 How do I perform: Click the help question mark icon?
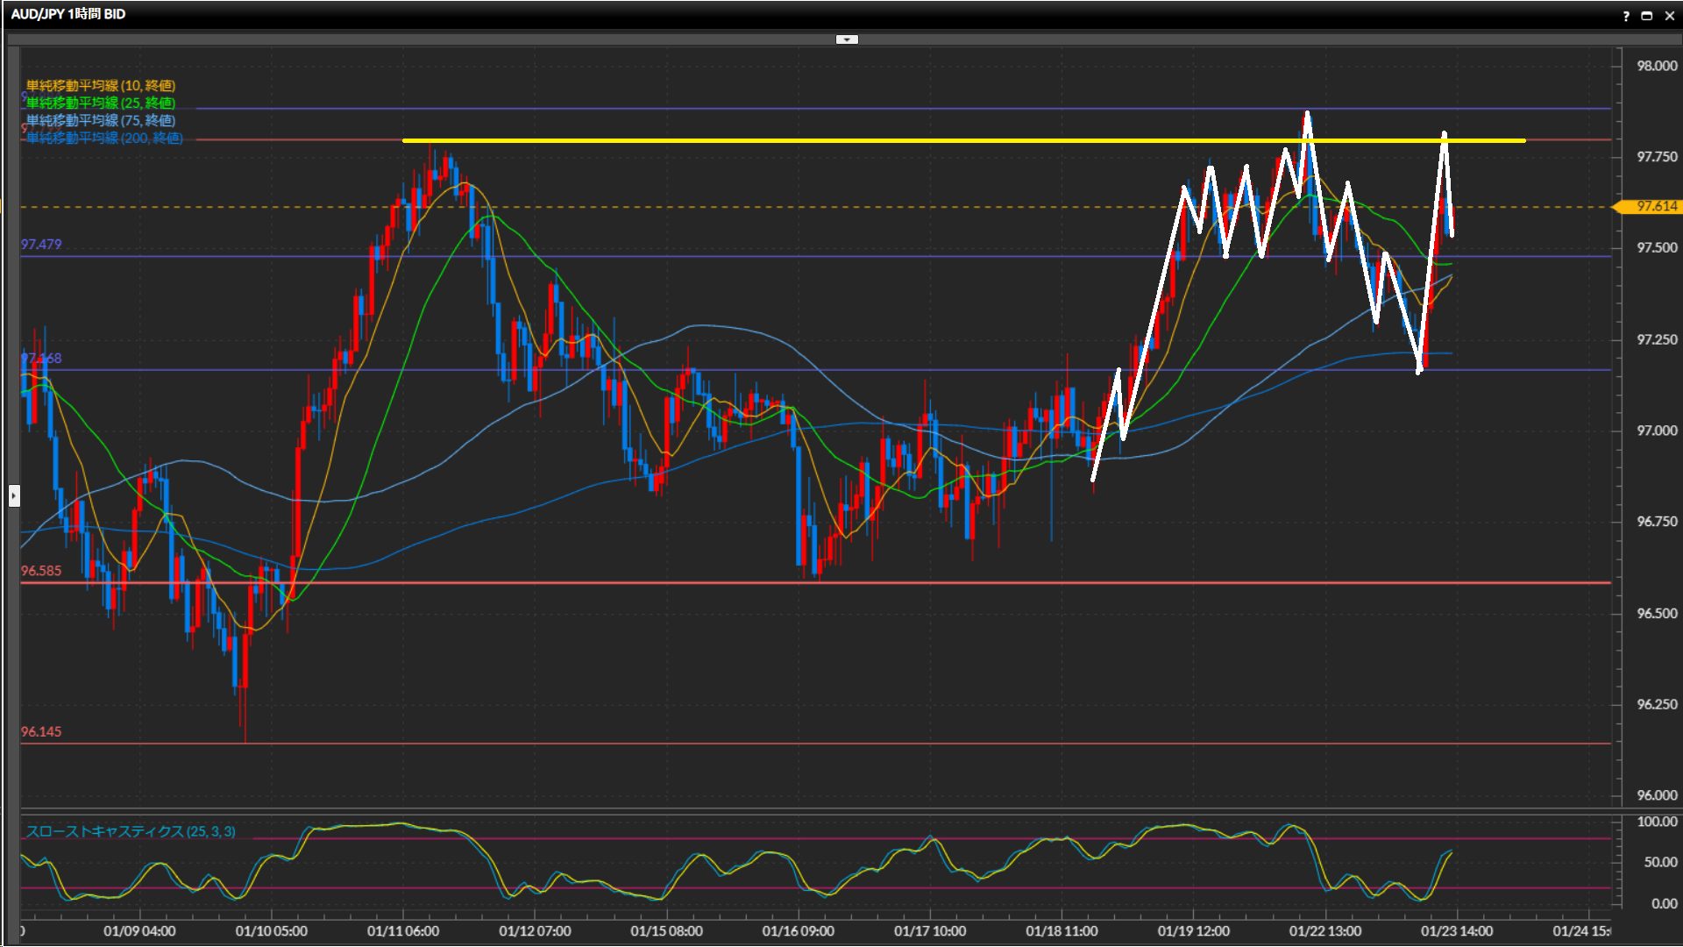[x=1626, y=16]
